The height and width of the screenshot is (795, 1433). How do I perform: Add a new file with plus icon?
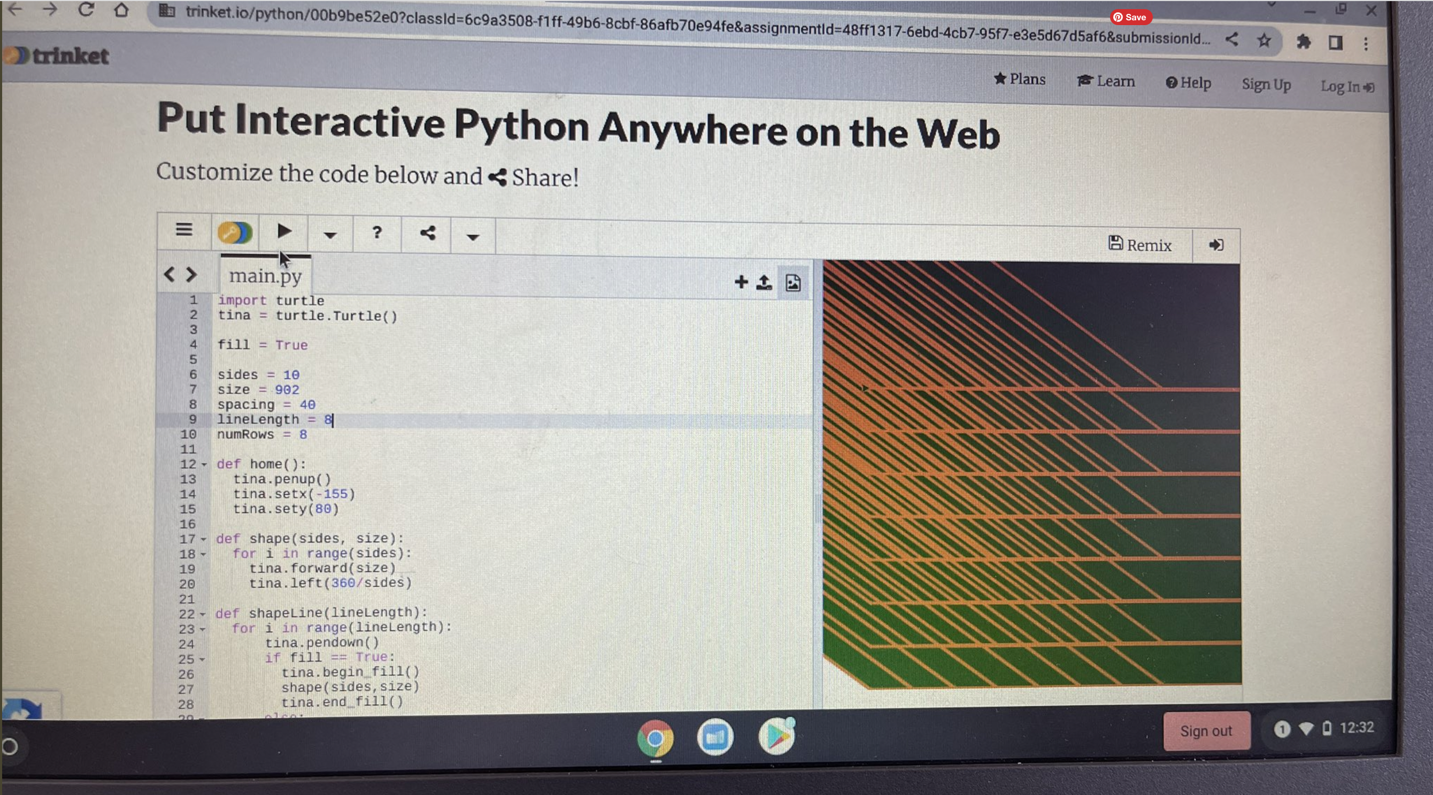pyautogui.click(x=741, y=282)
